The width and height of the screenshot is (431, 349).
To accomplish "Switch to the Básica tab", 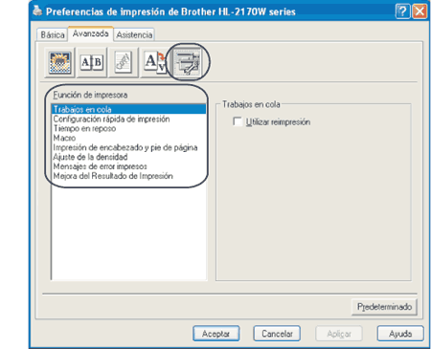I will (53, 34).
